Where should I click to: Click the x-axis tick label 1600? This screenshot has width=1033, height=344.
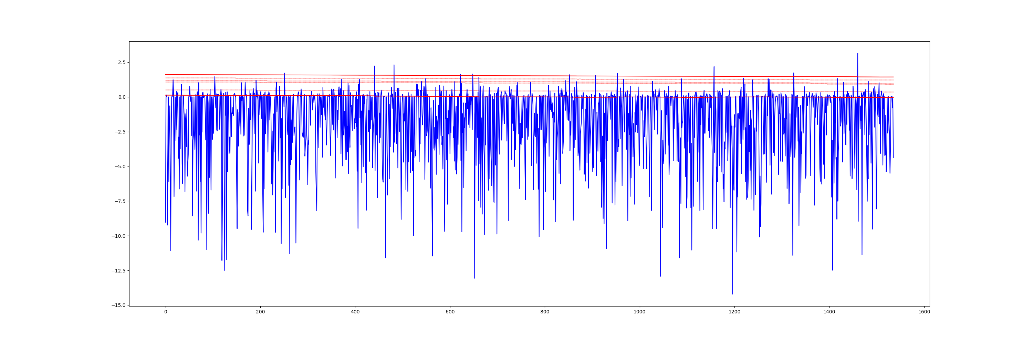[x=924, y=312]
